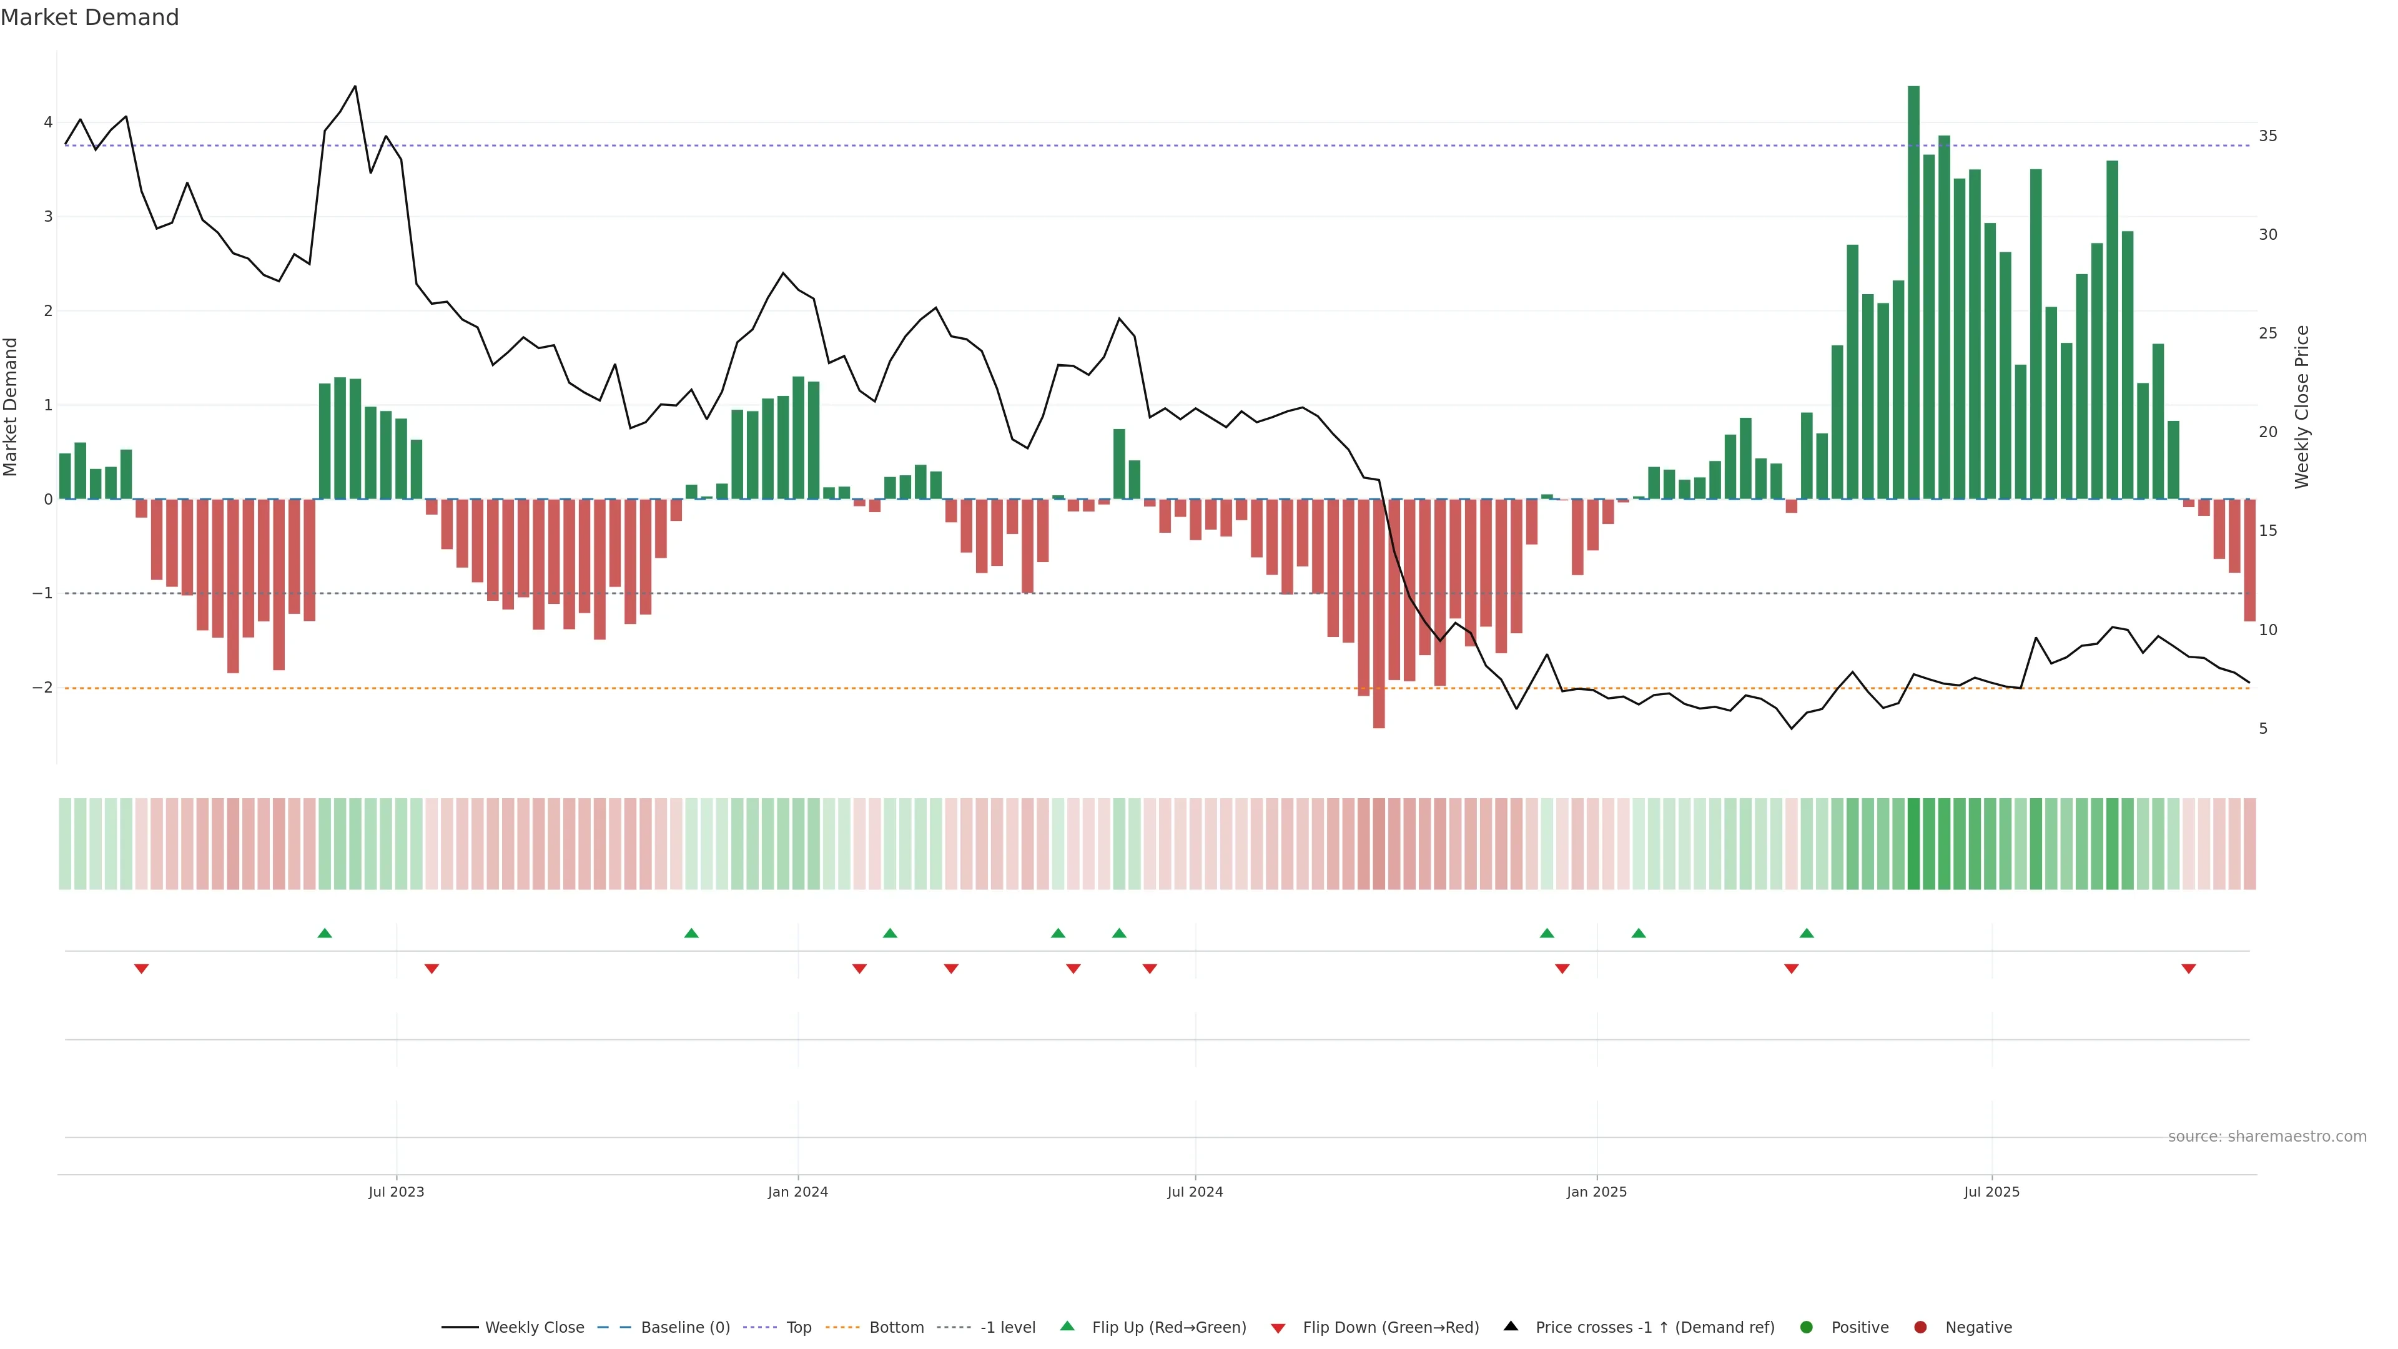2398x1349 pixels.
Task: Click the red Negative legend dot
Action: (1920, 1327)
